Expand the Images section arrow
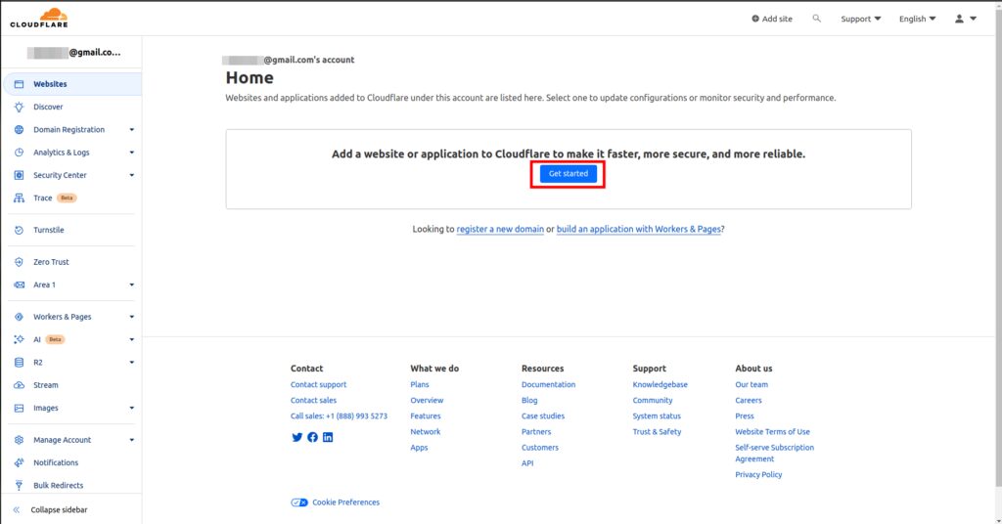 (x=132, y=409)
